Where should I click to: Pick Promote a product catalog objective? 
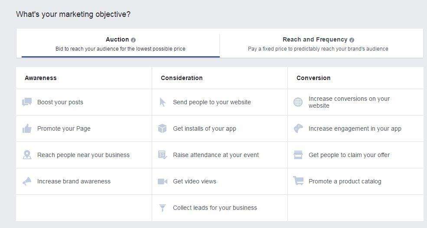coord(355,181)
